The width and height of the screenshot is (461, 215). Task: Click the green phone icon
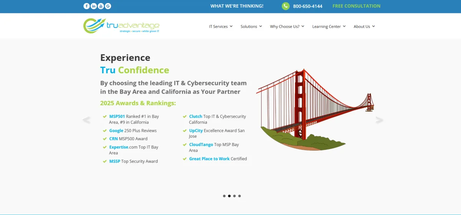pyautogui.click(x=285, y=6)
